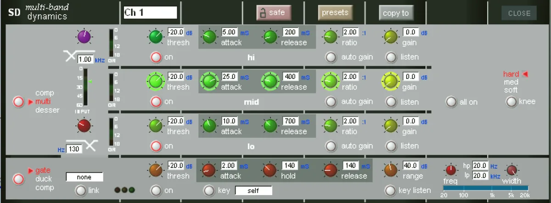Viewport: 551px width, 203px height.
Task: Open the link none field
Action: click(84, 177)
